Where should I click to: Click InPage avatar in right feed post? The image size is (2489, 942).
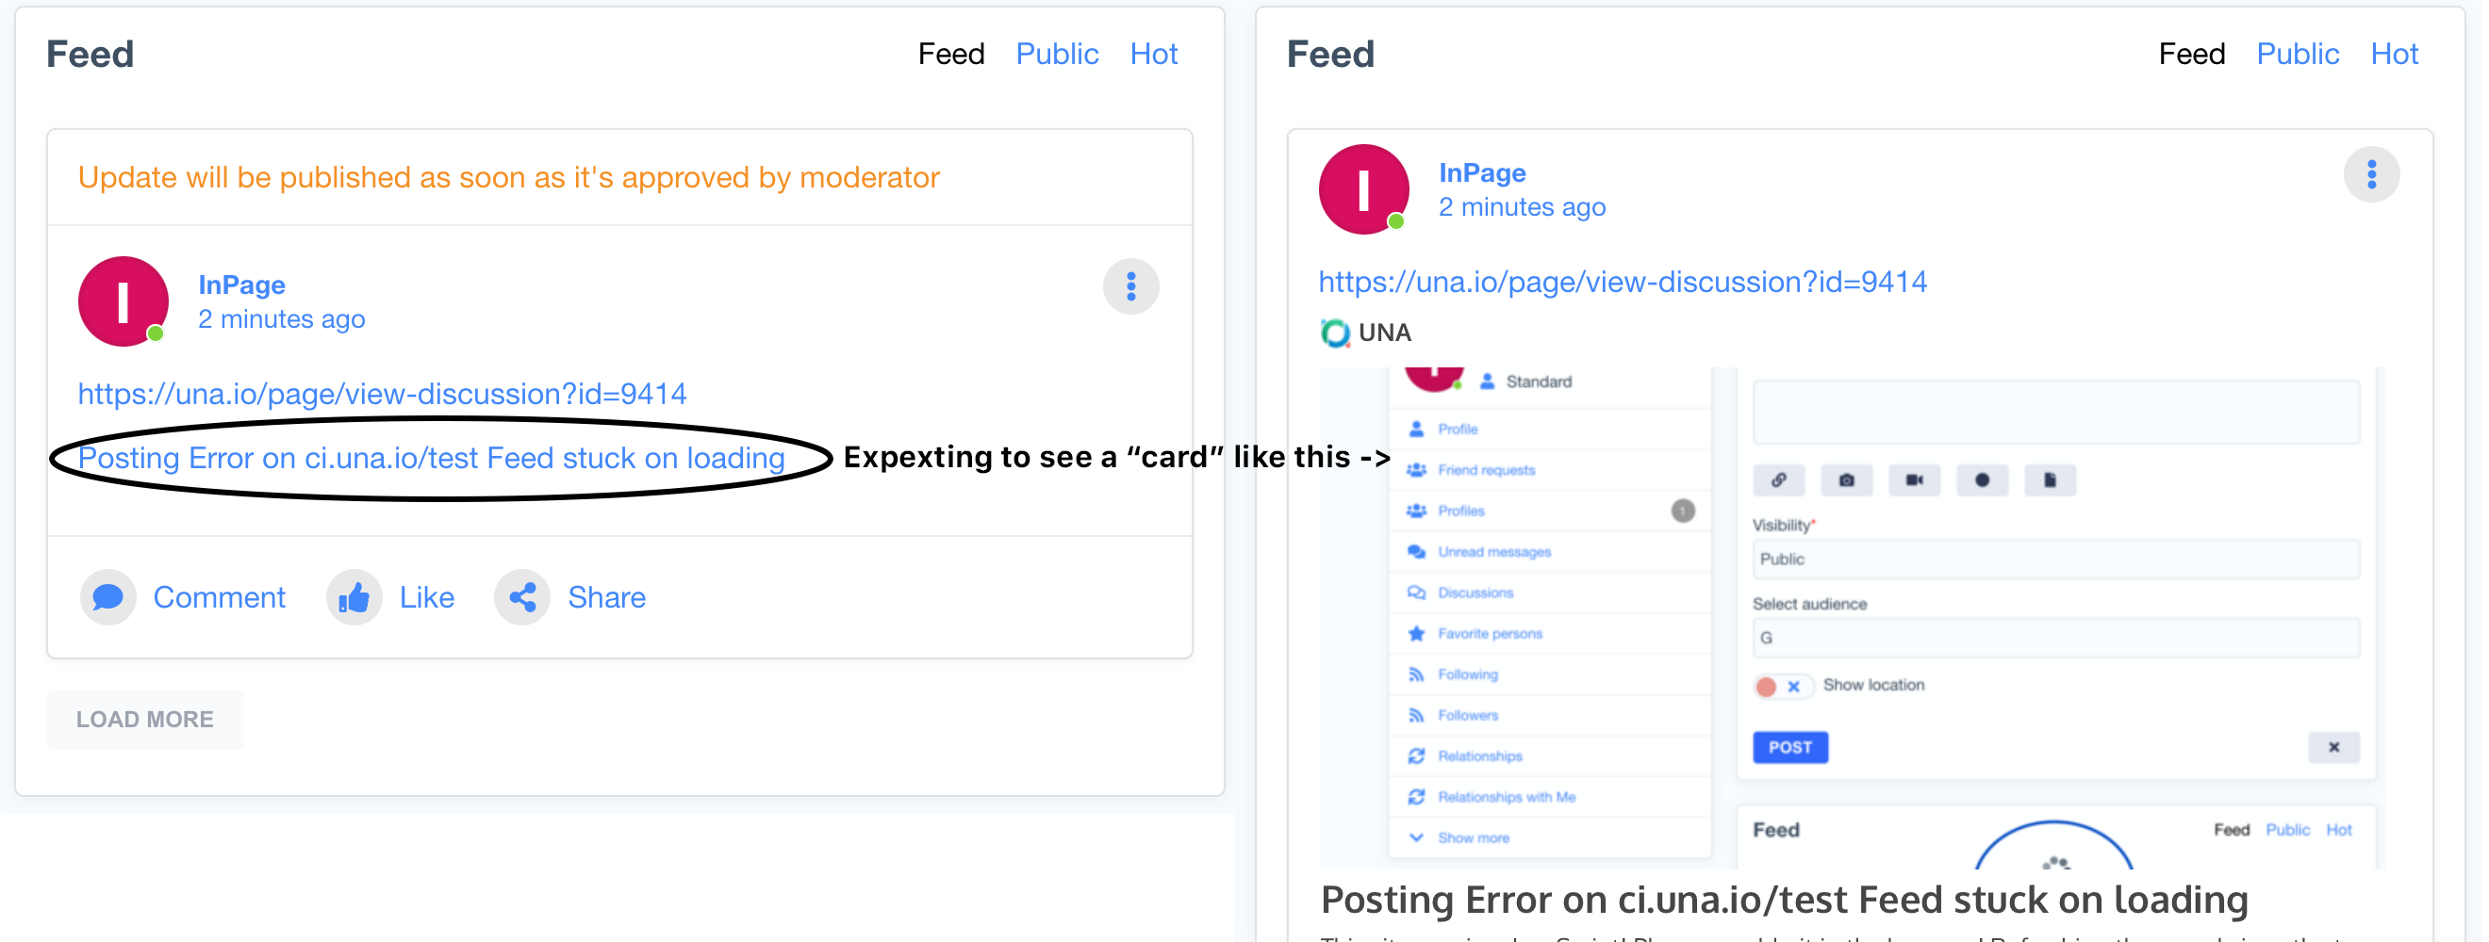pyautogui.click(x=1363, y=189)
